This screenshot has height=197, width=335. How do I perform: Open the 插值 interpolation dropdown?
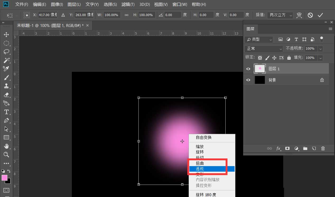click(280, 15)
